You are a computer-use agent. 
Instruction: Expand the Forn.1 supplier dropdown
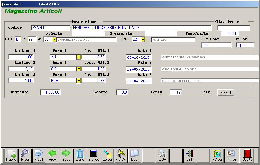point(78,57)
